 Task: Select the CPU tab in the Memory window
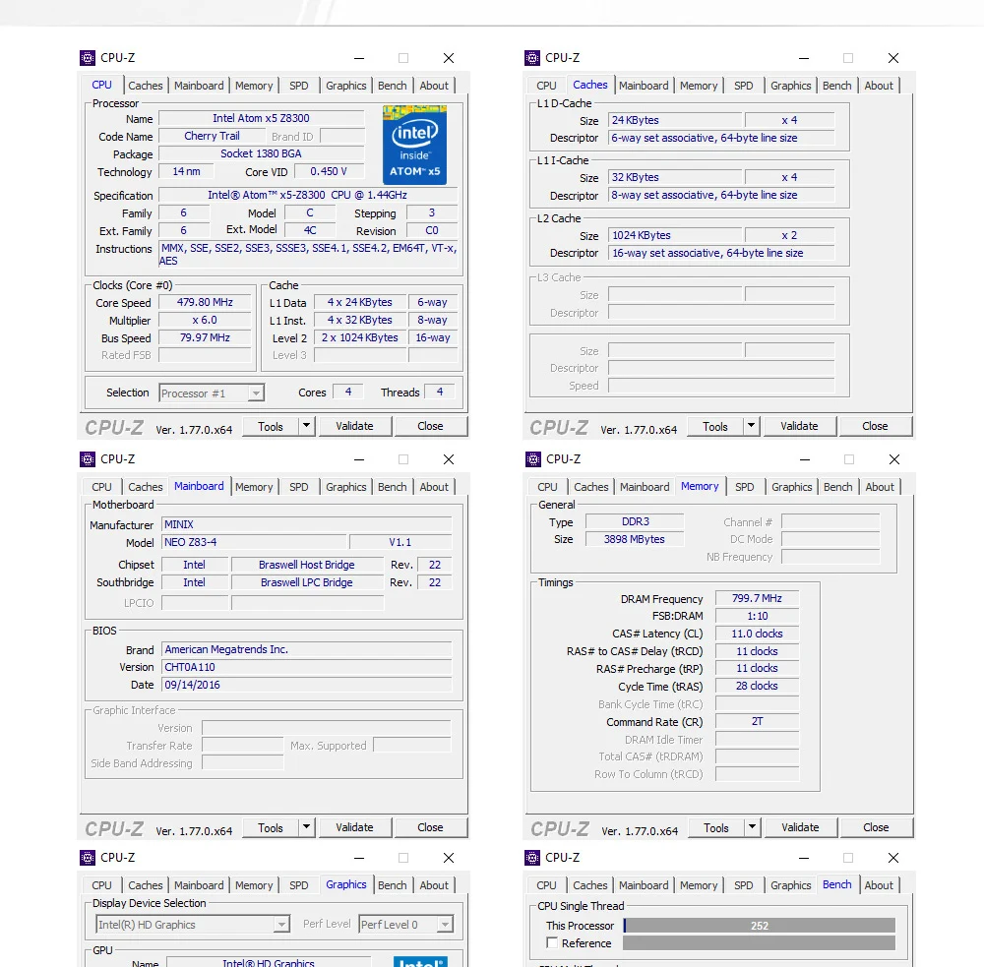(x=547, y=487)
